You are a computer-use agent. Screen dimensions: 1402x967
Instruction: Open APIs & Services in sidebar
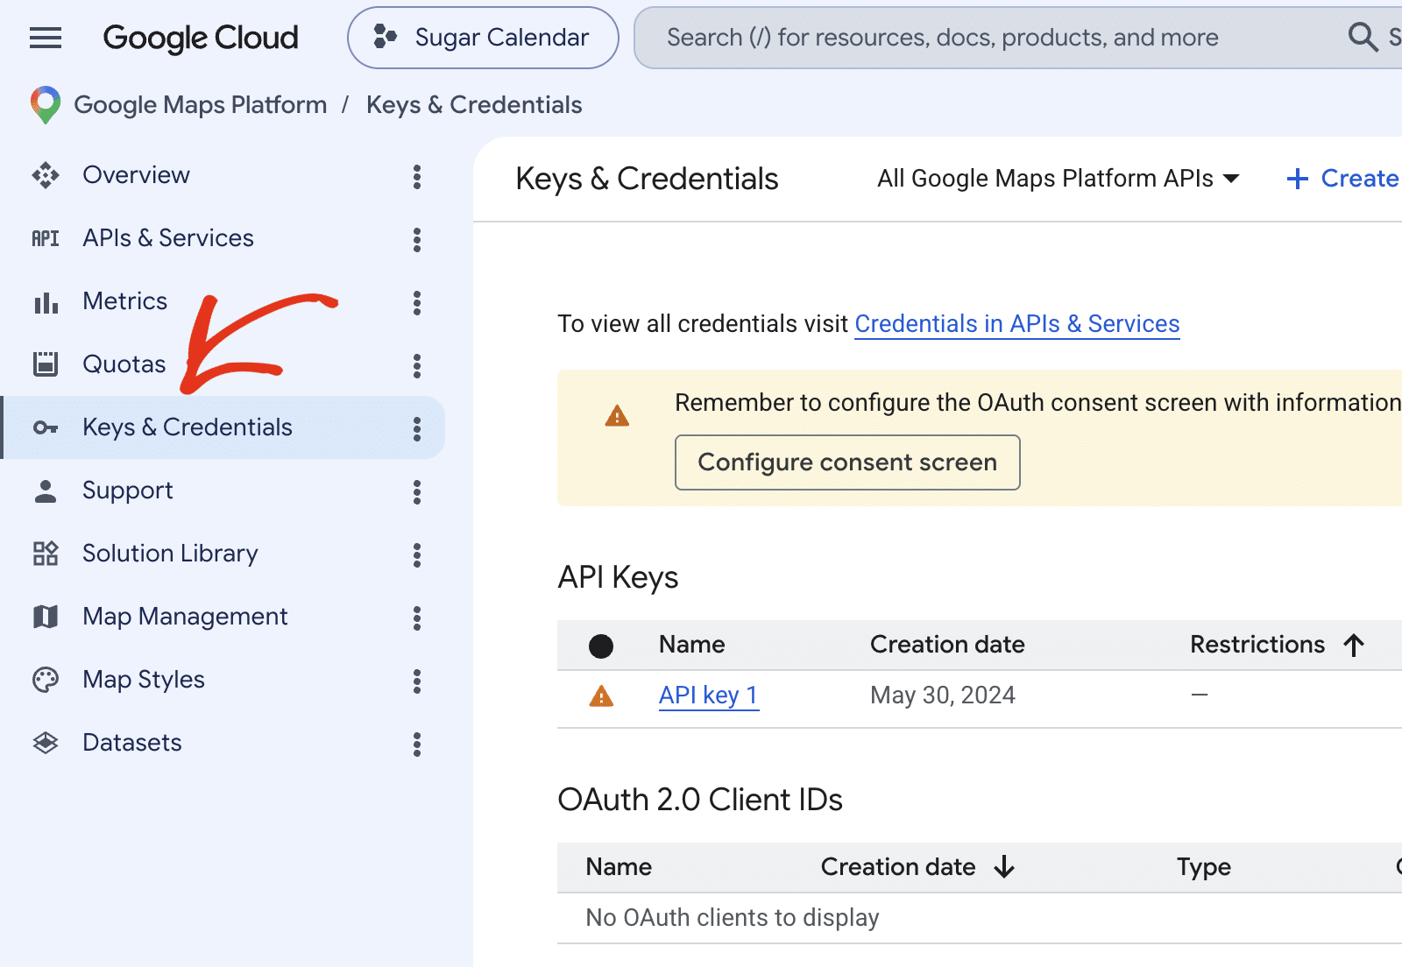pyautogui.click(x=168, y=238)
